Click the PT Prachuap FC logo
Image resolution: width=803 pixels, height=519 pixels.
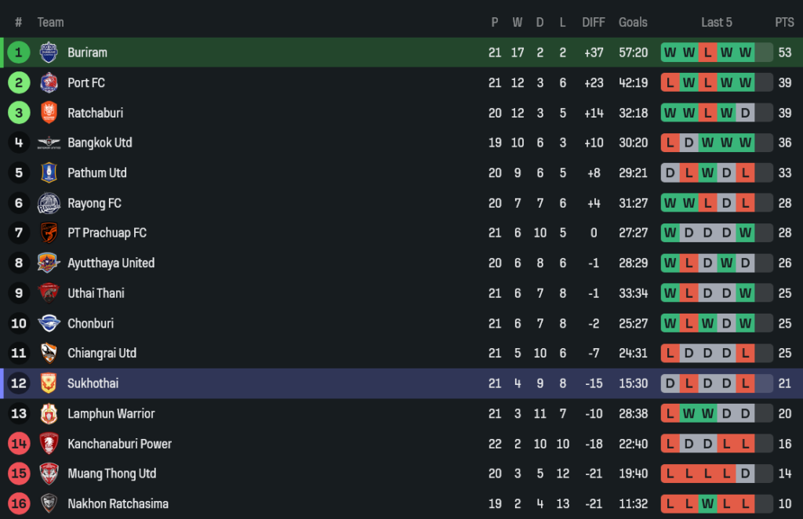coord(49,233)
